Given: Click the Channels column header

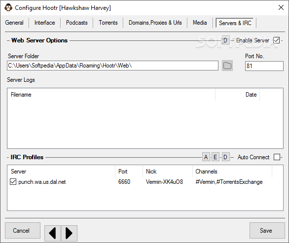Looking at the screenshot, I should pos(232,172).
